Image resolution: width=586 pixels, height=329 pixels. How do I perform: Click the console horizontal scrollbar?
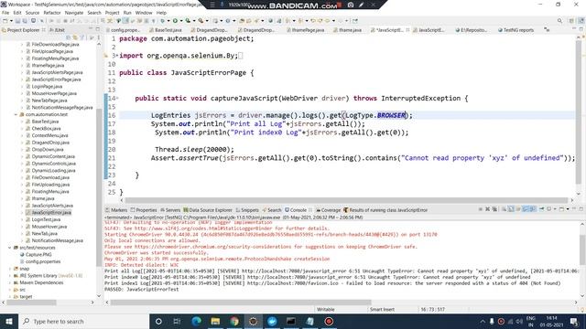pos(241,302)
